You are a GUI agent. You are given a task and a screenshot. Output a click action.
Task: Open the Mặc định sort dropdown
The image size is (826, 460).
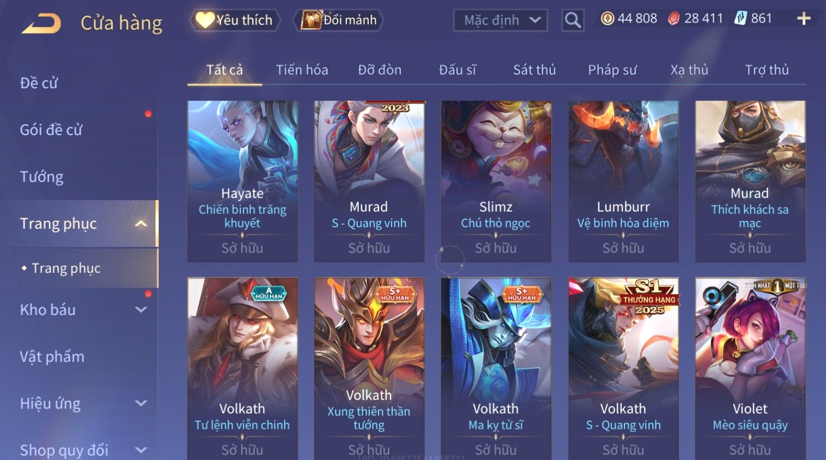tap(501, 20)
